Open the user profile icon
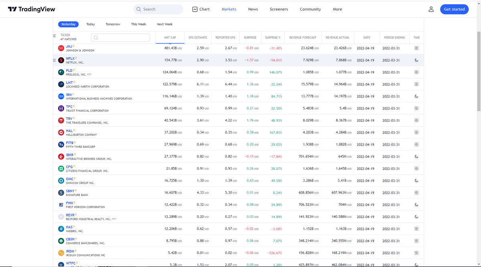Image resolution: width=481 pixels, height=267 pixels. pos(431,9)
